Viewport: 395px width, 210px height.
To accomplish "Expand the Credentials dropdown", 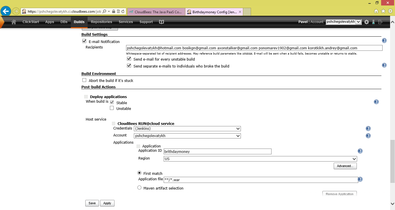I will click(187, 129).
